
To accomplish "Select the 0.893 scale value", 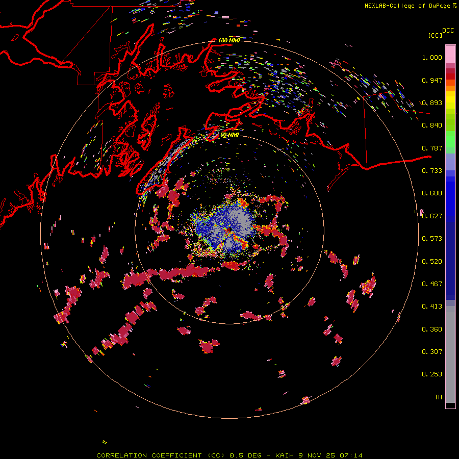I will pyautogui.click(x=432, y=103).
